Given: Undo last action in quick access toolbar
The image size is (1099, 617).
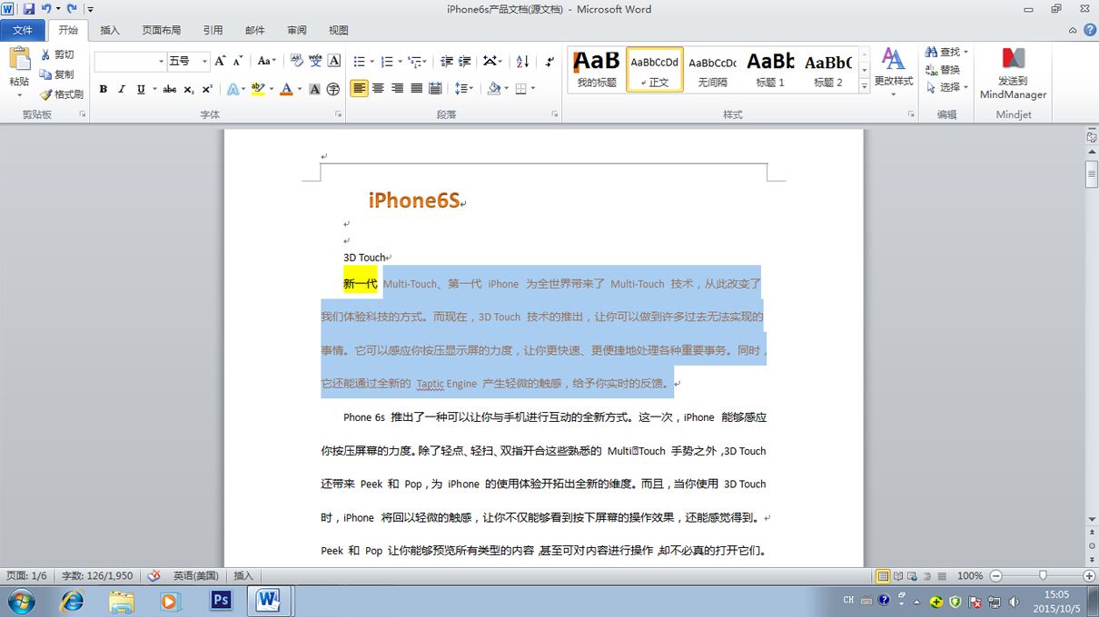Looking at the screenshot, I should [x=45, y=9].
